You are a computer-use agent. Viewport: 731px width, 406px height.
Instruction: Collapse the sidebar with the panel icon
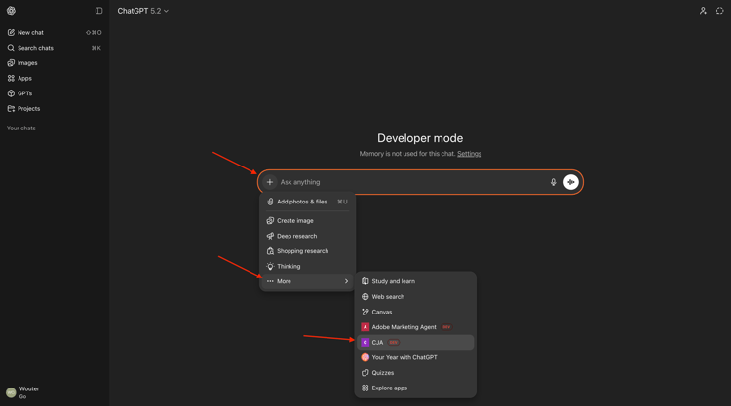coord(98,11)
